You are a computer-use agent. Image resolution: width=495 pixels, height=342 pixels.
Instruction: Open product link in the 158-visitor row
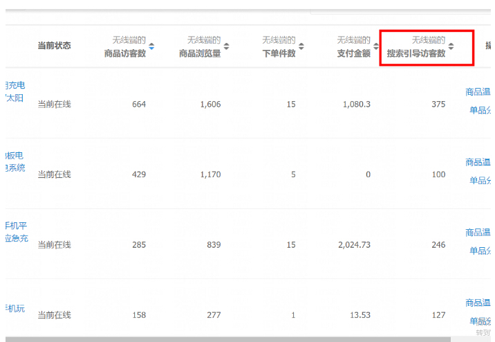[15, 309]
